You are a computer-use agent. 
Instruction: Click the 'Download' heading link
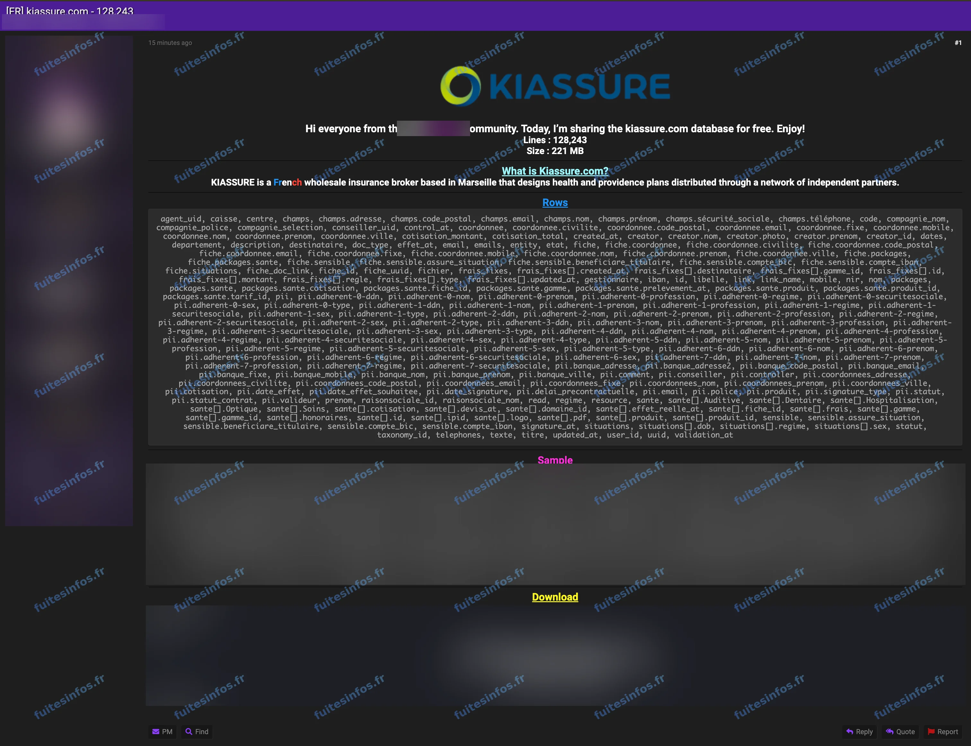click(555, 597)
